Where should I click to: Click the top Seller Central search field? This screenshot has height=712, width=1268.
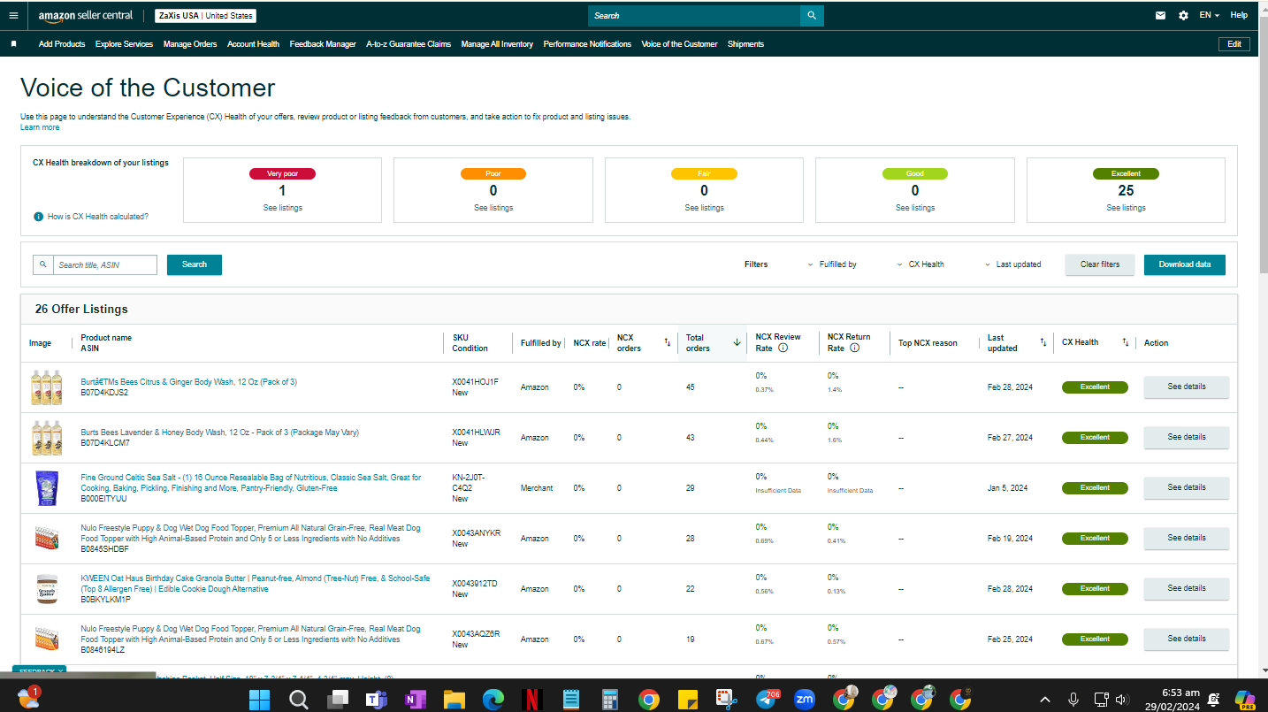pyautogui.click(x=694, y=15)
